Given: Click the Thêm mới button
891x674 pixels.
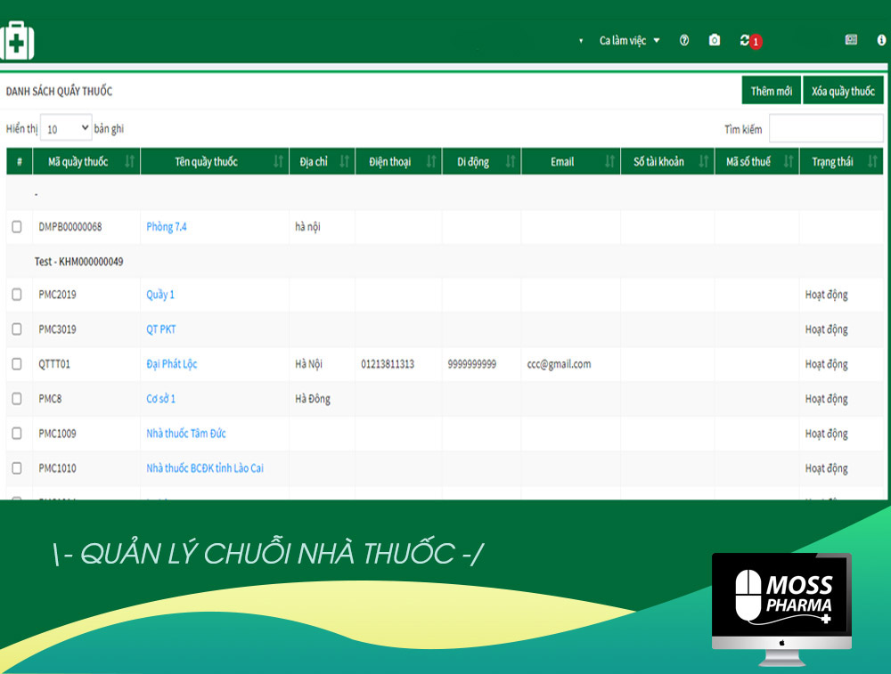Looking at the screenshot, I should coord(772,90).
